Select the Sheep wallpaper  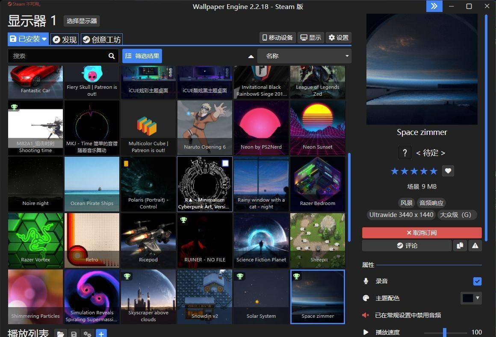click(x=318, y=240)
